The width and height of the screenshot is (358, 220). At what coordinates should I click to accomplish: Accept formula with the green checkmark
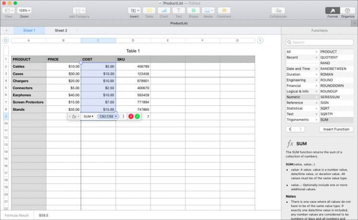(137, 116)
